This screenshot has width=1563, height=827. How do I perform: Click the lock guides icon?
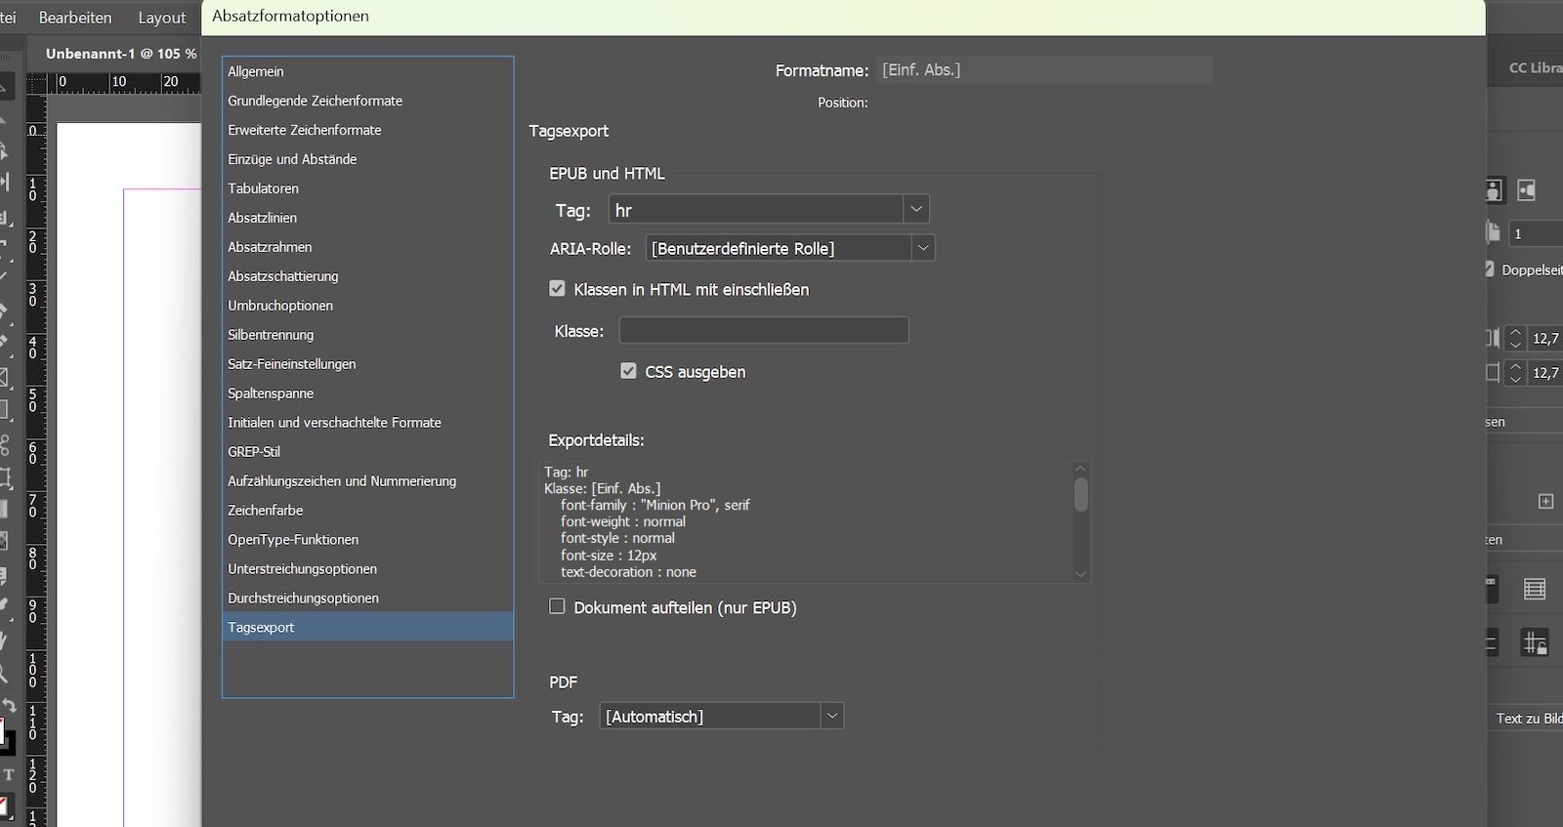1535,643
